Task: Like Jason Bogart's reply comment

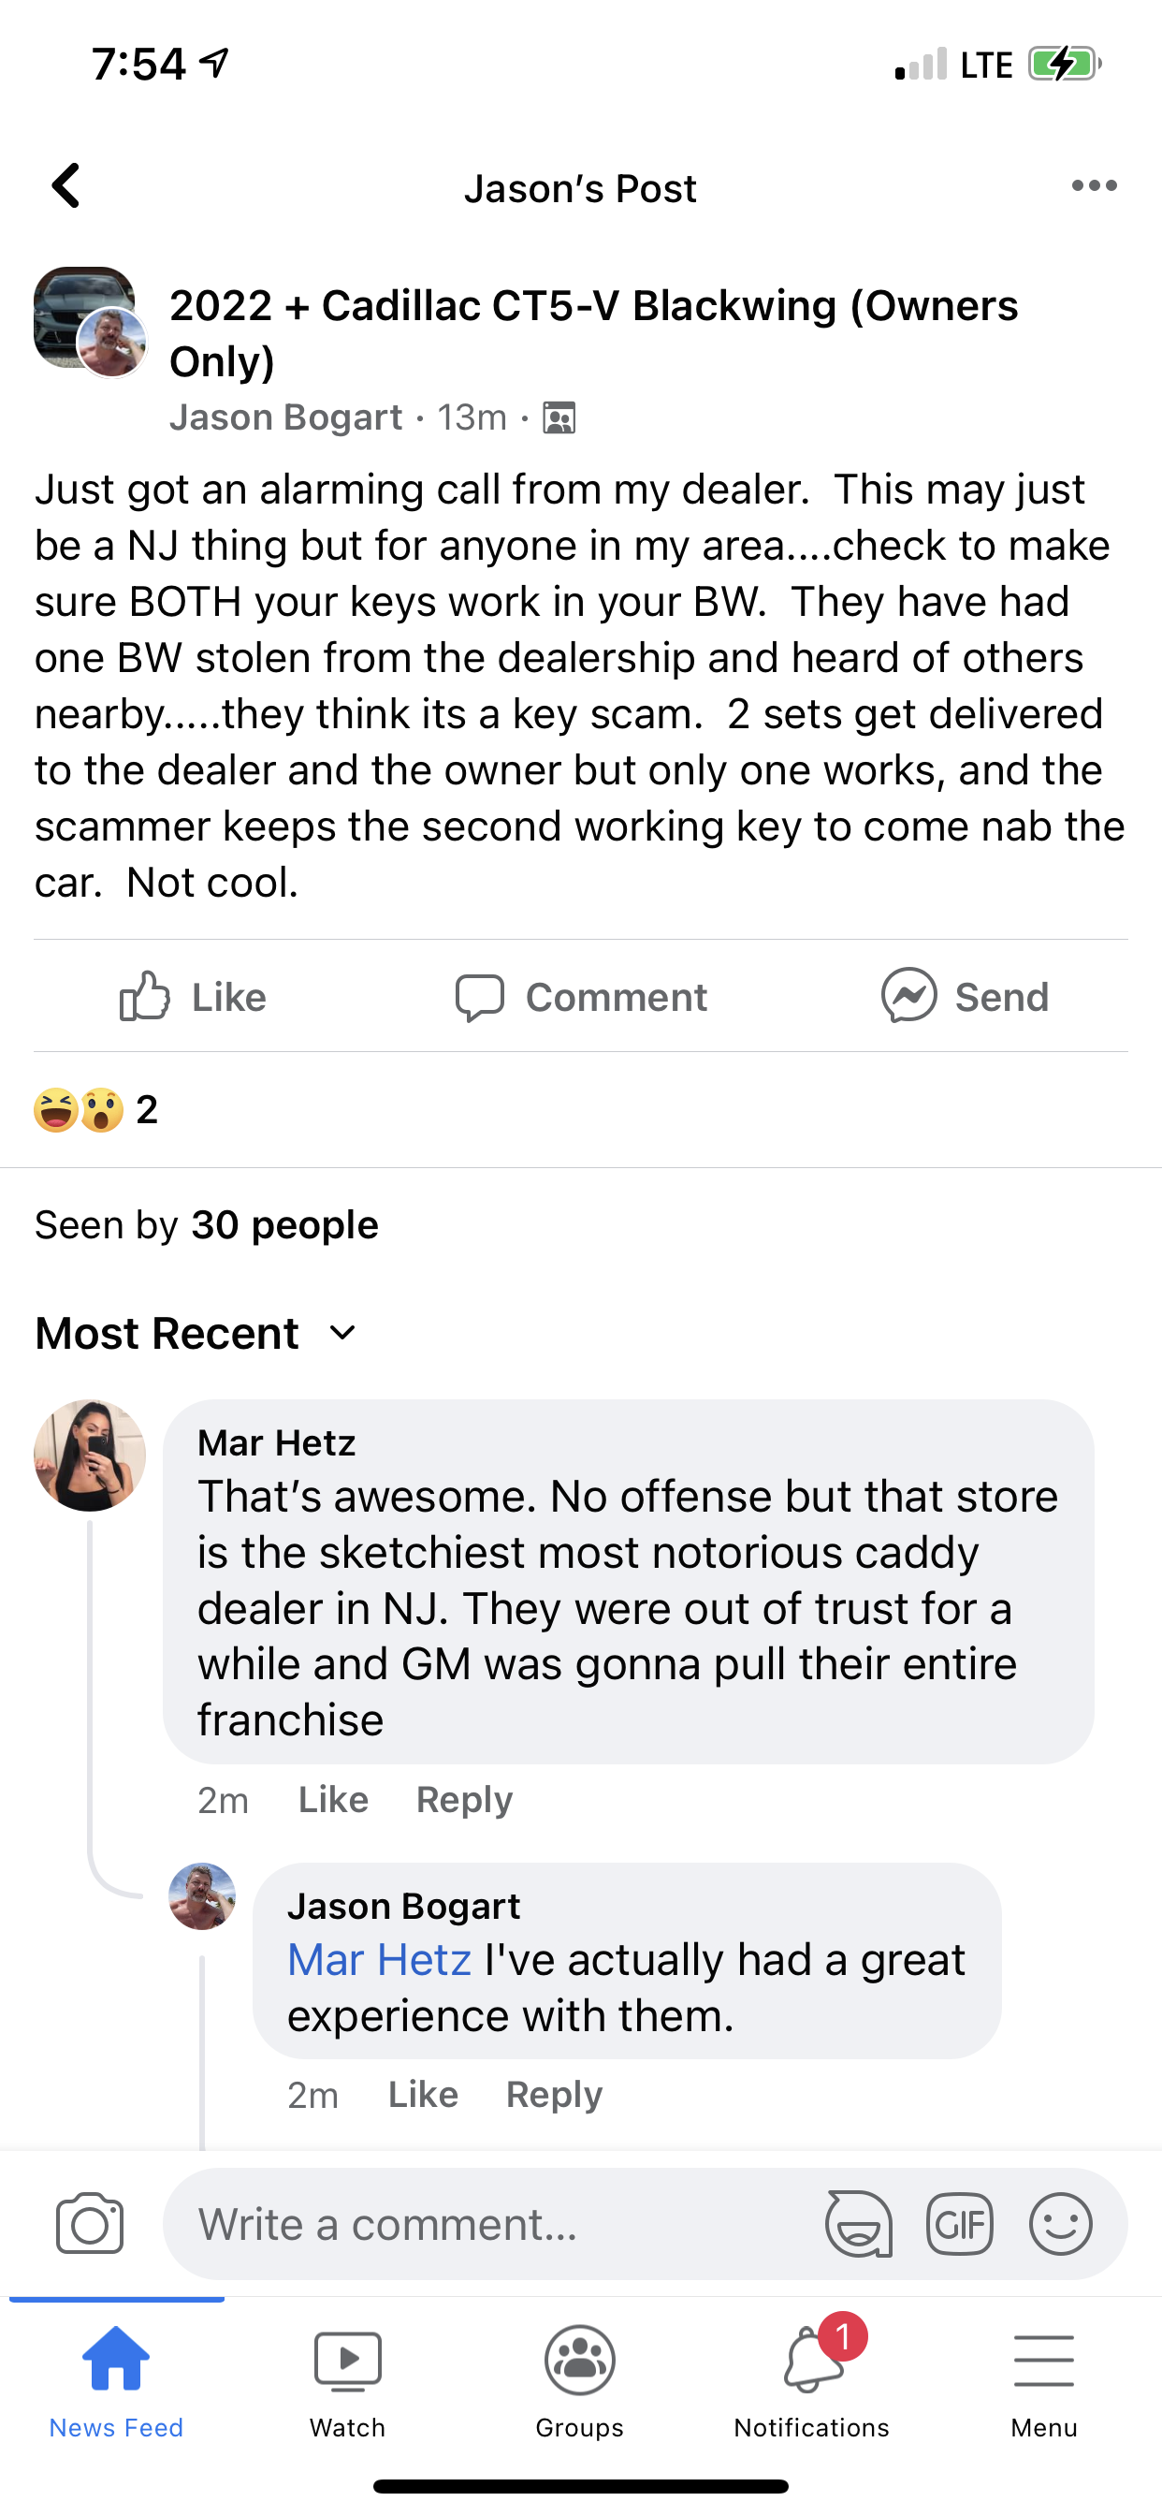Action: [x=423, y=2095]
